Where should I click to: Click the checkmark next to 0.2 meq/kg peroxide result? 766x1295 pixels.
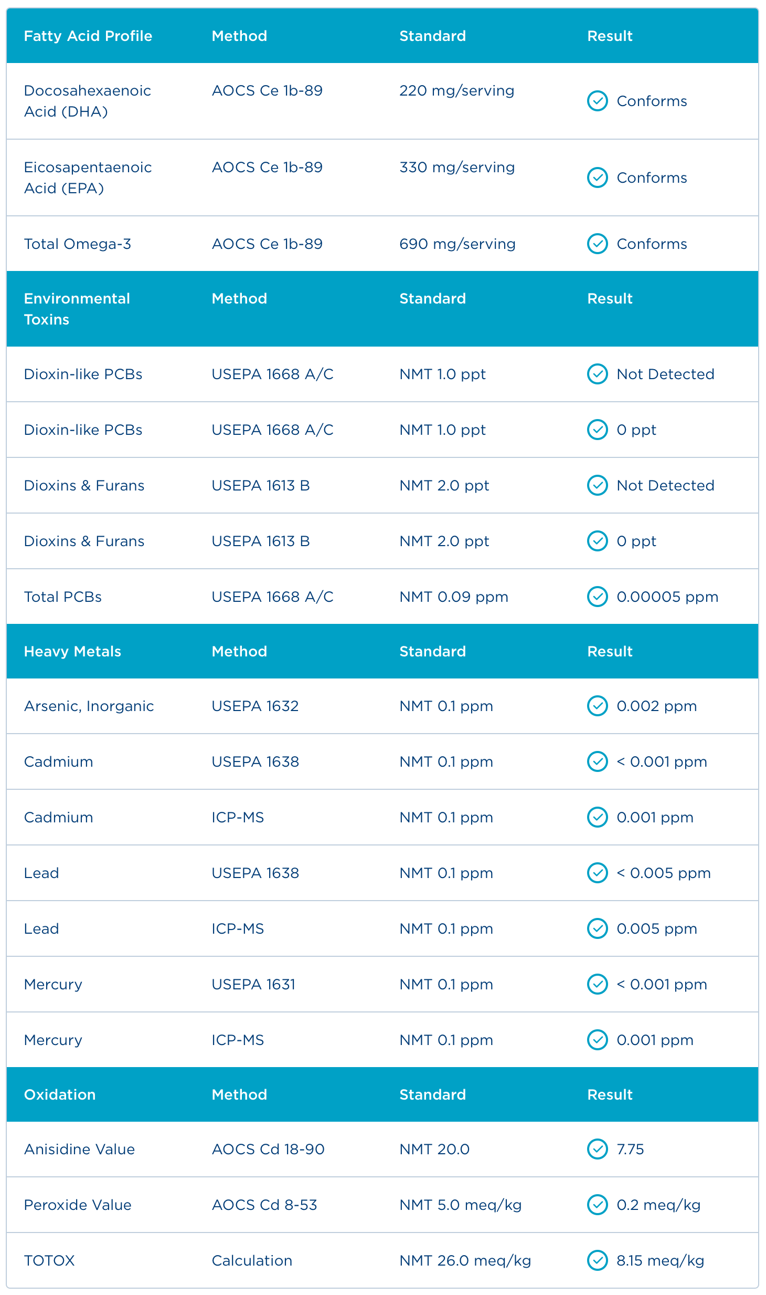pyautogui.click(x=597, y=1205)
